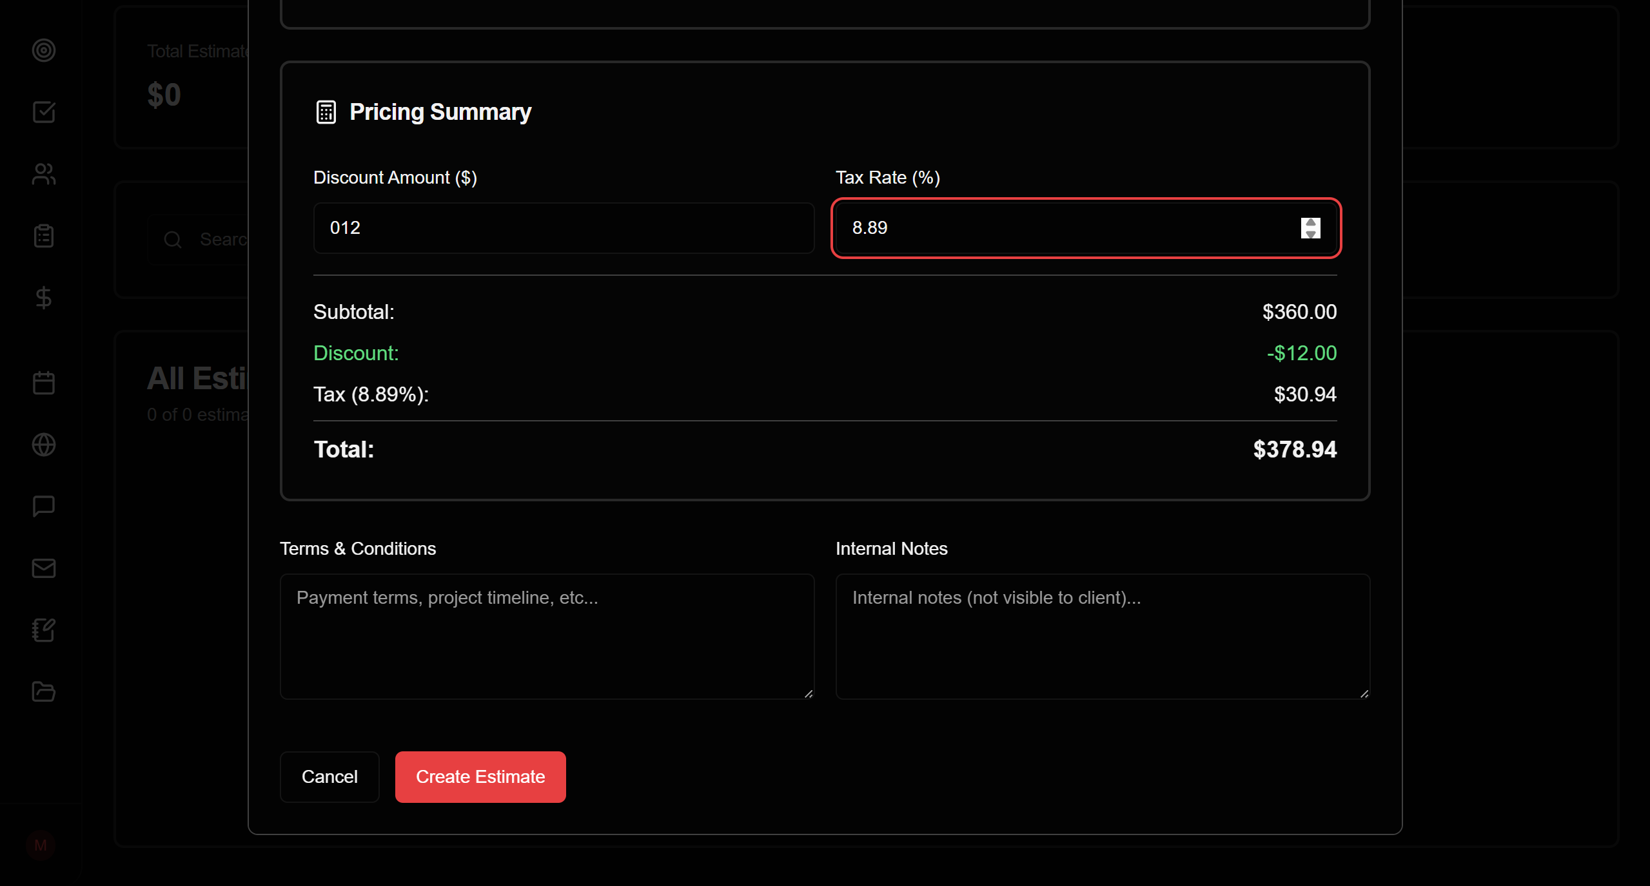Click the $30.94 tax value

click(1305, 394)
